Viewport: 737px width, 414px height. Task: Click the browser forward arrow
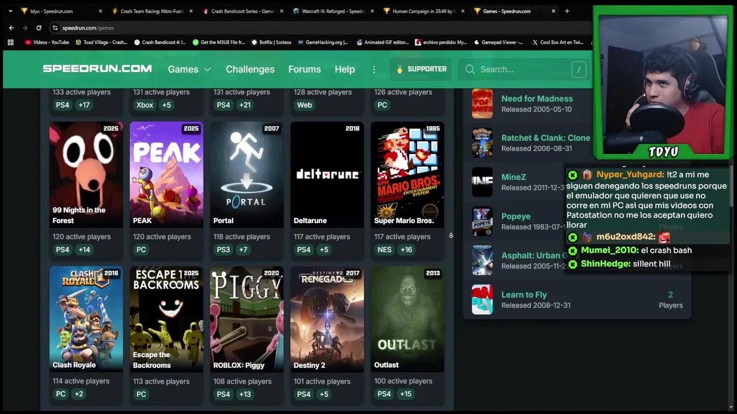click(x=25, y=28)
